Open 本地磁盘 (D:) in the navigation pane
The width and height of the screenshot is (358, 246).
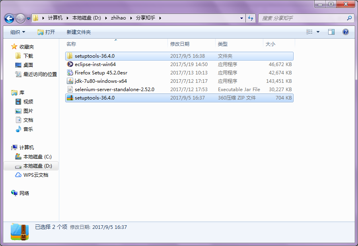[37, 166]
